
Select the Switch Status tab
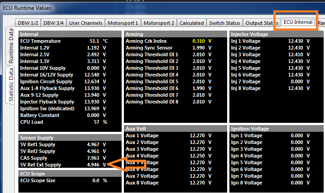[x=224, y=23]
